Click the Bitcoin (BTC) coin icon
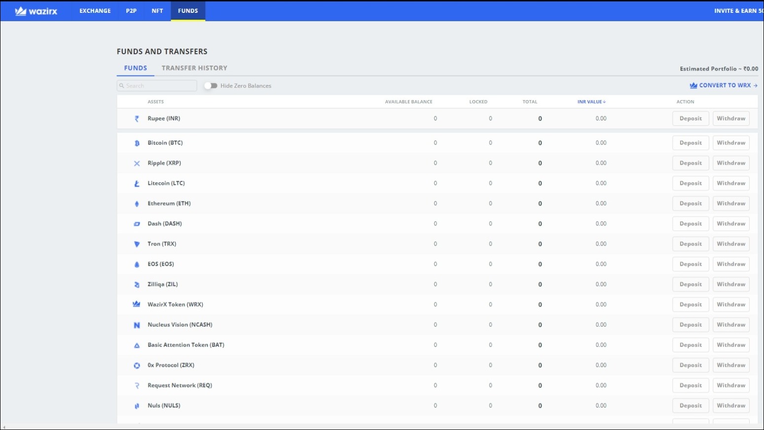Viewport: 764px width, 430px height. tap(137, 143)
